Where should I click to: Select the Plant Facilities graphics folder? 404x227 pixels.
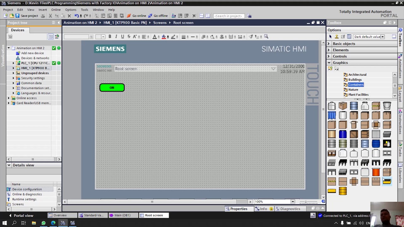coord(358,95)
